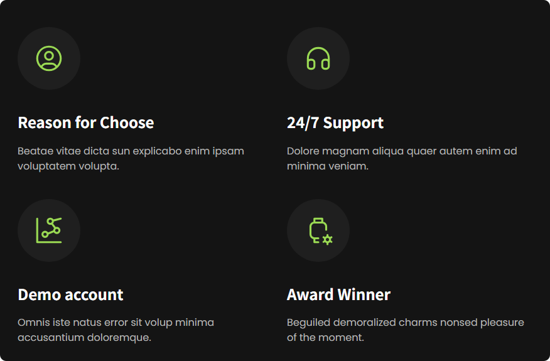Select the Demo account heading

click(x=70, y=294)
